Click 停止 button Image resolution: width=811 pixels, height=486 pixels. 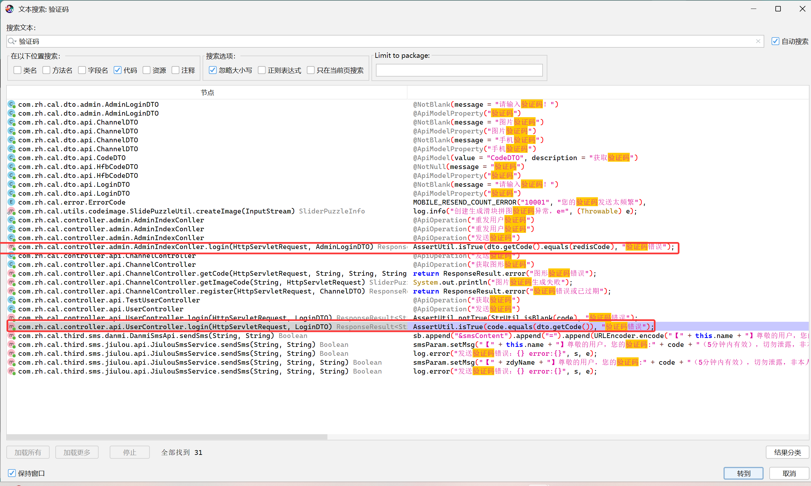(129, 452)
